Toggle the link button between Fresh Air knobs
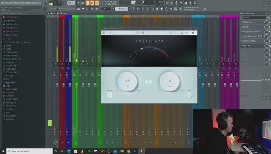Viewport: 271px width, 154px height. pyautogui.click(x=148, y=82)
